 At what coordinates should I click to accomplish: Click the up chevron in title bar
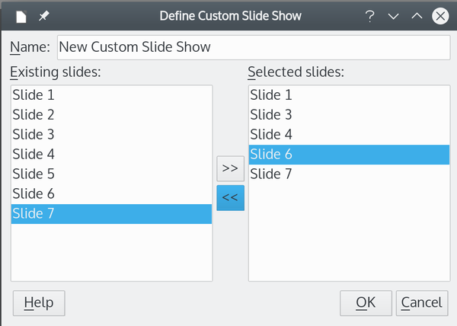(417, 16)
